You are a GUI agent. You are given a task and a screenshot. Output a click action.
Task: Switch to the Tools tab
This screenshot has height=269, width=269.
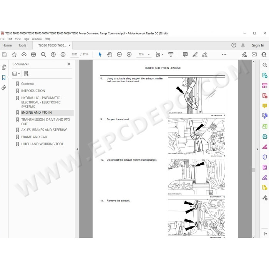coord(22,45)
